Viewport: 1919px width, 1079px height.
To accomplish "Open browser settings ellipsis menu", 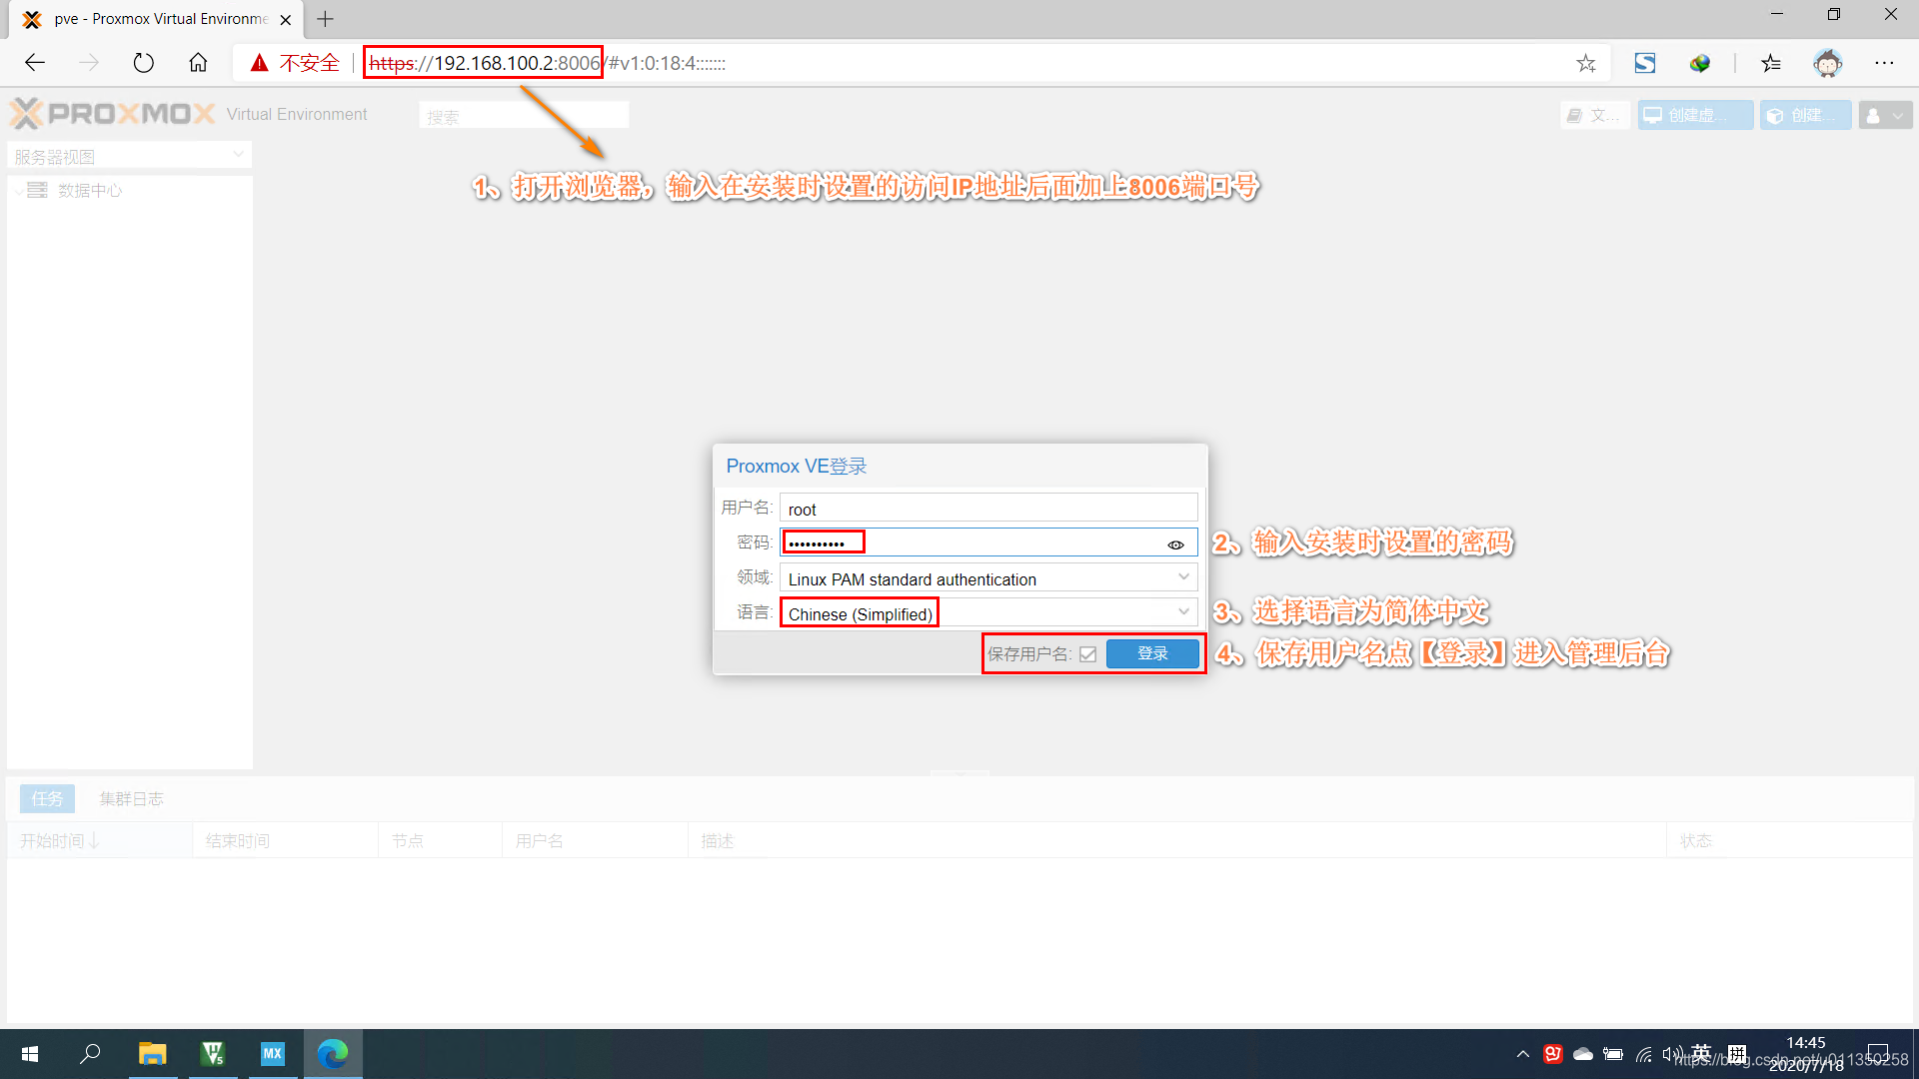I will coord(1884,63).
